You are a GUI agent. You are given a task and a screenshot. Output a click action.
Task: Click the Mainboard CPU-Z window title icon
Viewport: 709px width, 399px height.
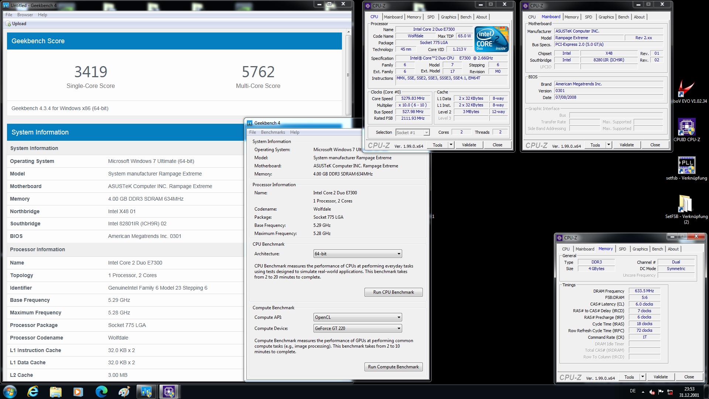click(525, 6)
